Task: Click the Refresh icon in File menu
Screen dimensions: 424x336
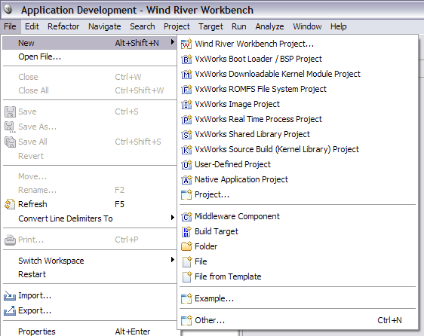Action: [x=10, y=204]
